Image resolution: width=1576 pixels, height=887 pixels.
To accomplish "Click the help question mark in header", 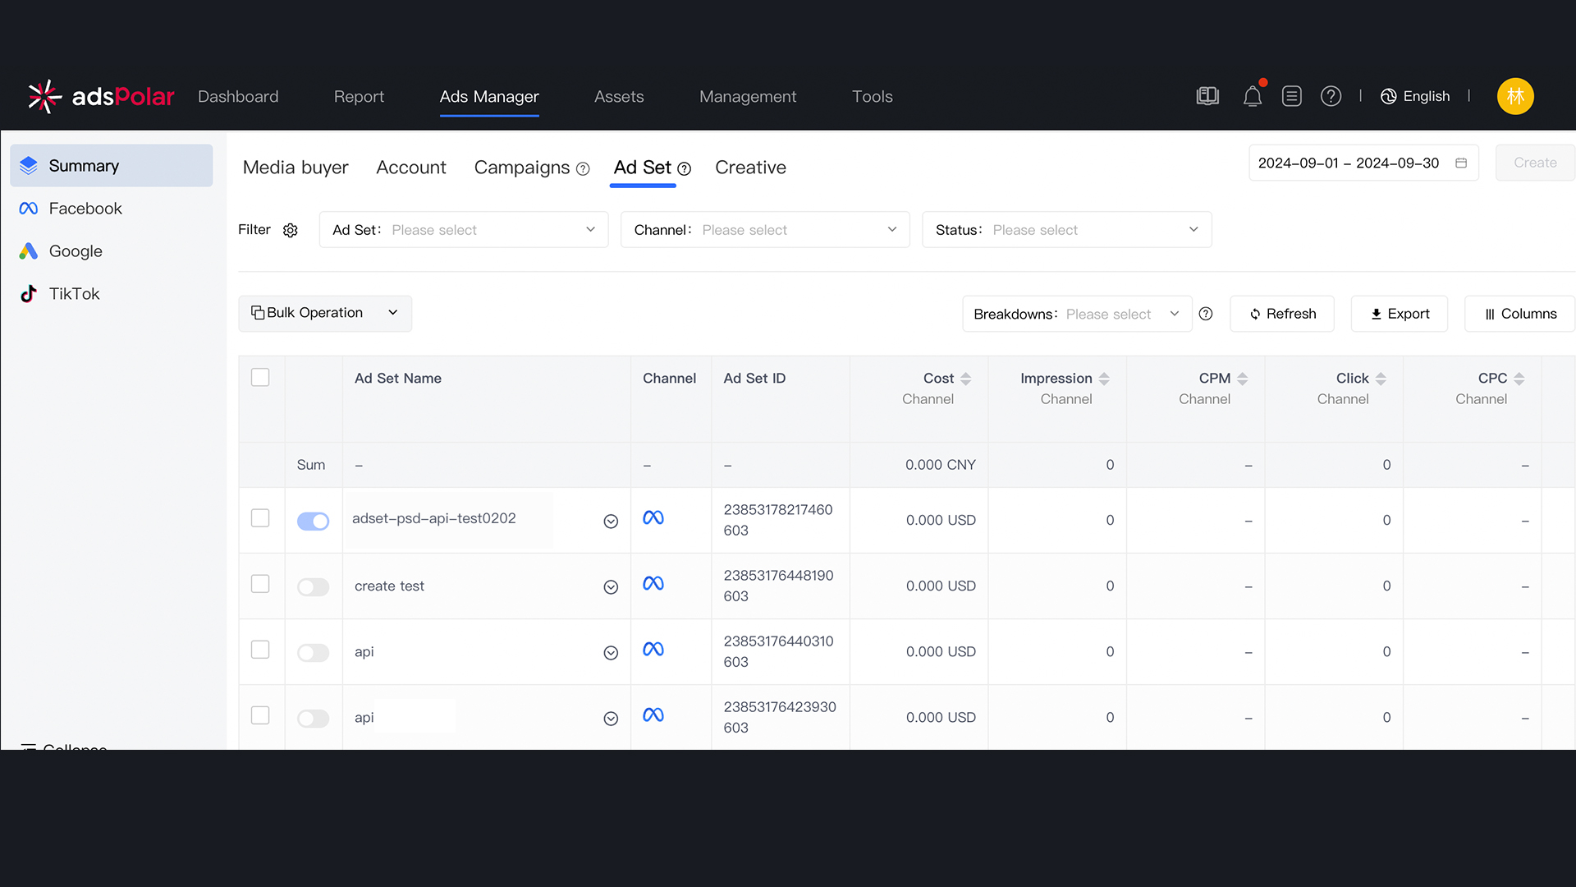I will click(x=1331, y=96).
